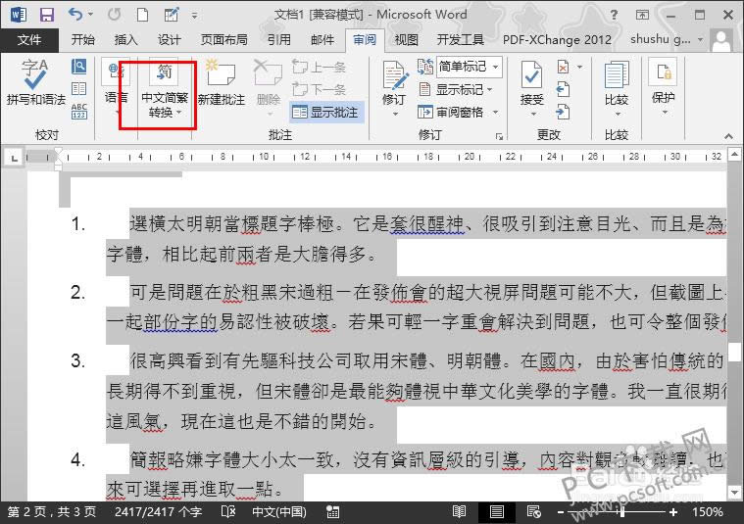Open the reject change dropdown arrow
The image size is (744, 524).
[580, 67]
